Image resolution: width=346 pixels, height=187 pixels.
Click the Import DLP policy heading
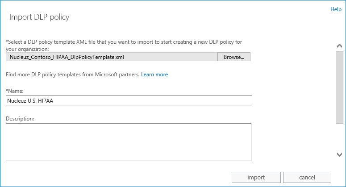(x=39, y=17)
